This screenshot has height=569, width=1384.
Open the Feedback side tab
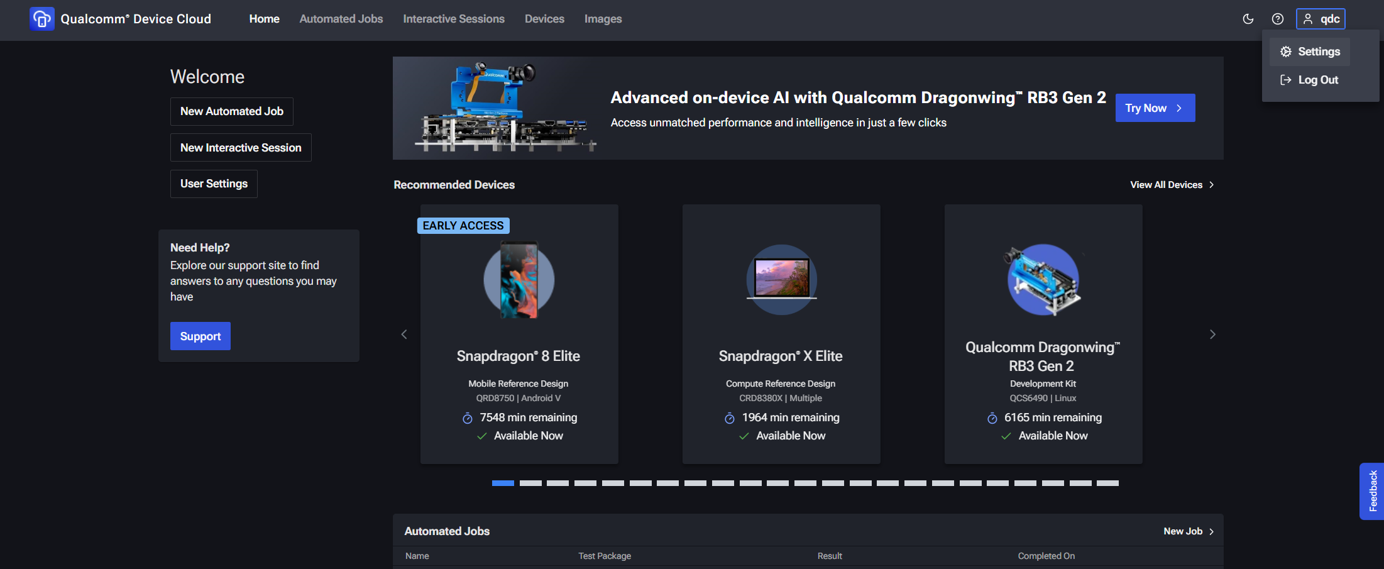(x=1373, y=492)
